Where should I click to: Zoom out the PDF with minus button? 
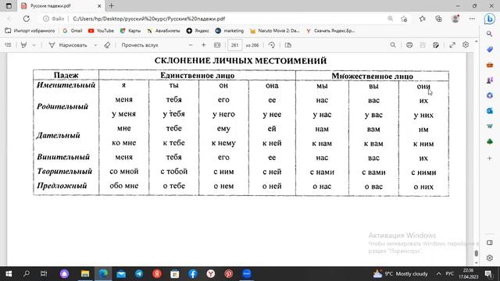click(x=191, y=45)
